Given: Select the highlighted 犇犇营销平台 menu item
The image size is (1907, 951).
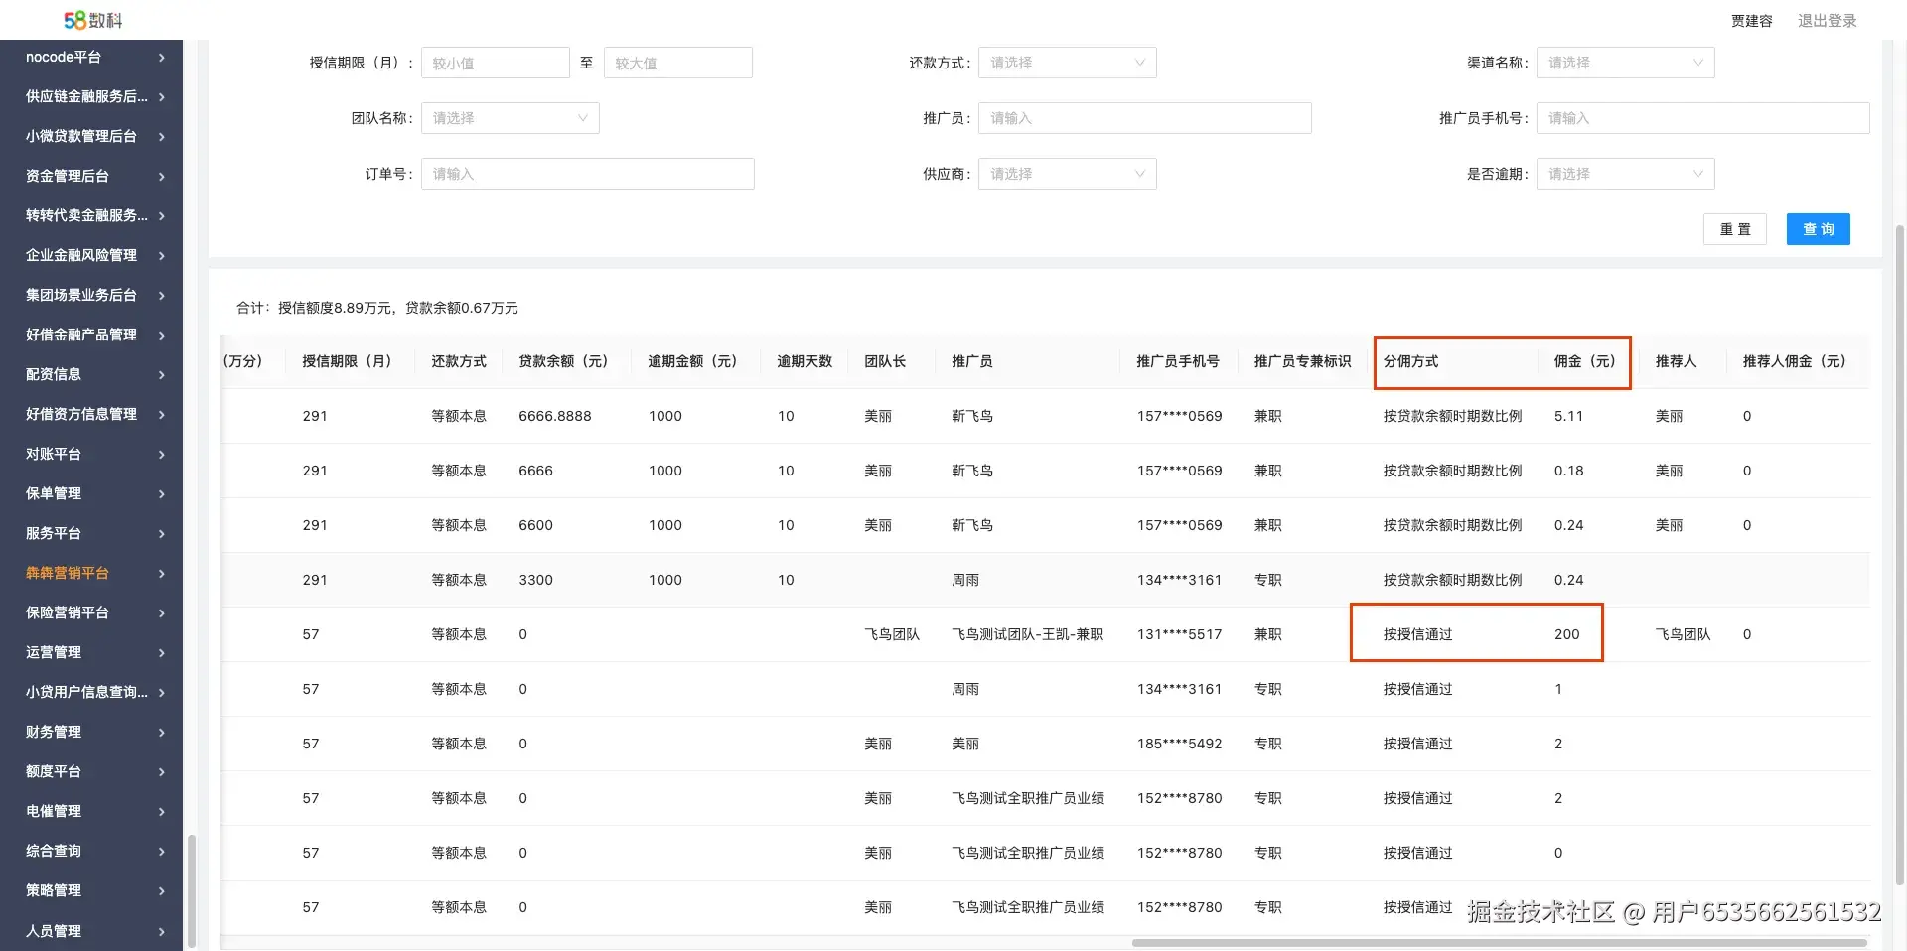Looking at the screenshot, I should 91,574.
